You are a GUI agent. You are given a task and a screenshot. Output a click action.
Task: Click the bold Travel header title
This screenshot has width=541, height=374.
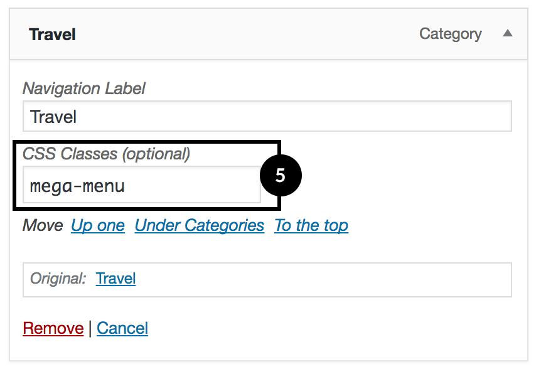point(52,35)
